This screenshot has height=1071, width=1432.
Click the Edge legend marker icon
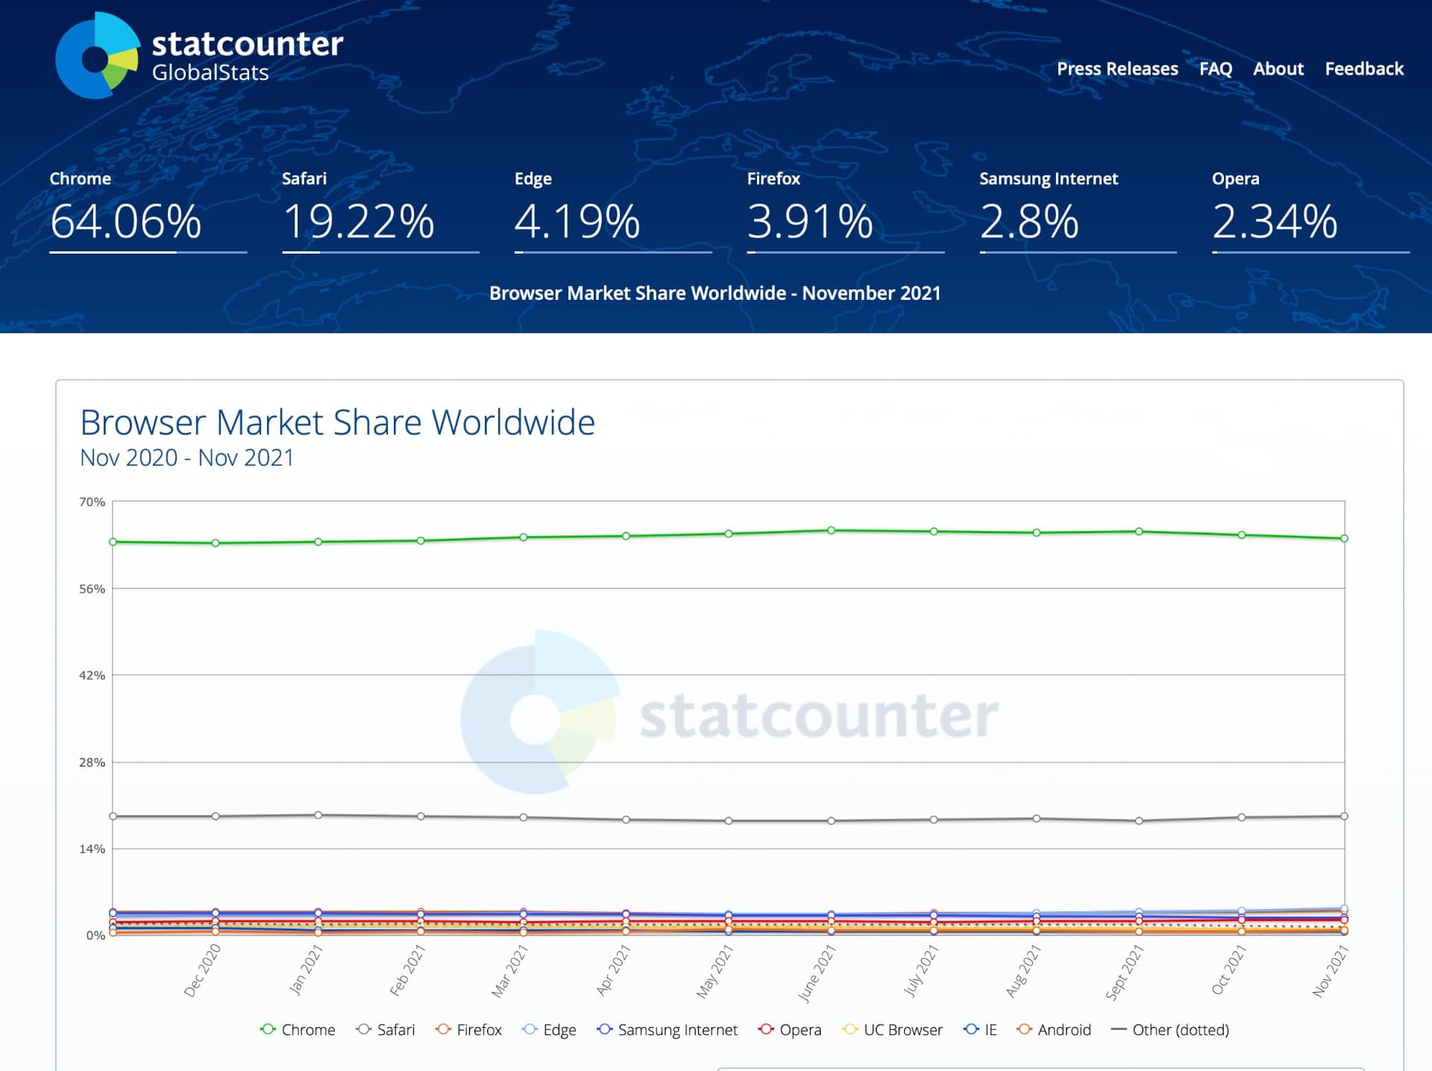click(530, 1030)
